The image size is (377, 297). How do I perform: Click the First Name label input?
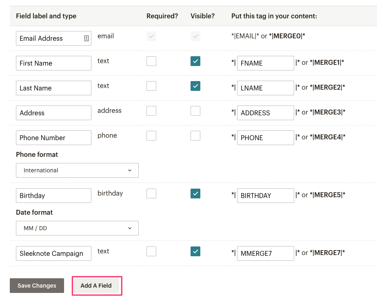click(53, 63)
